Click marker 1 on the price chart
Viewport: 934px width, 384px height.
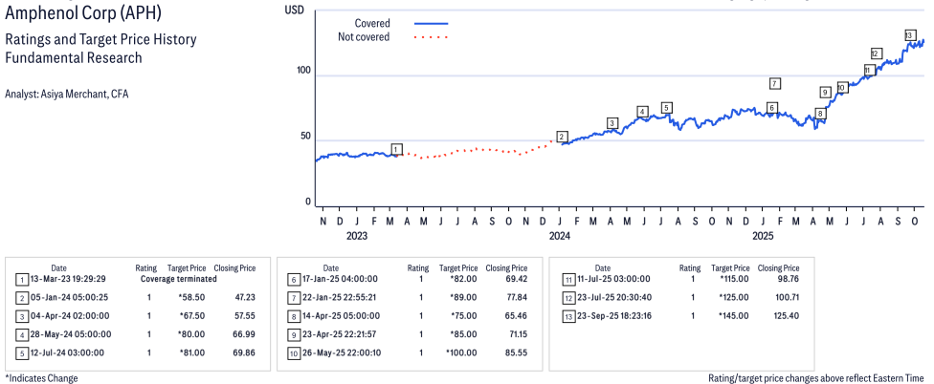396,149
